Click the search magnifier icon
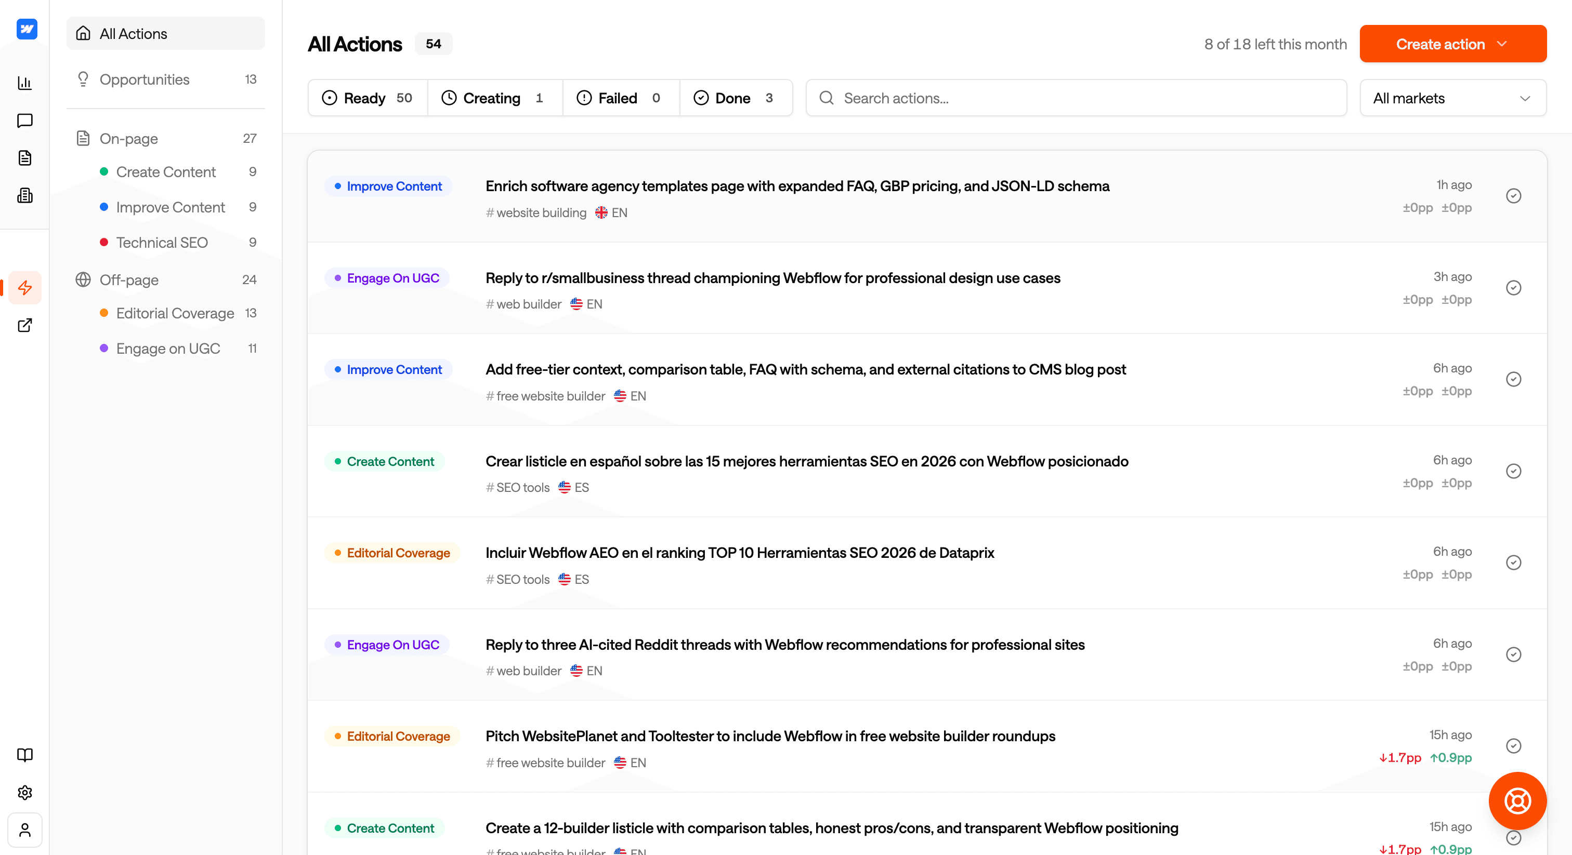This screenshot has width=1572, height=855. (826, 98)
